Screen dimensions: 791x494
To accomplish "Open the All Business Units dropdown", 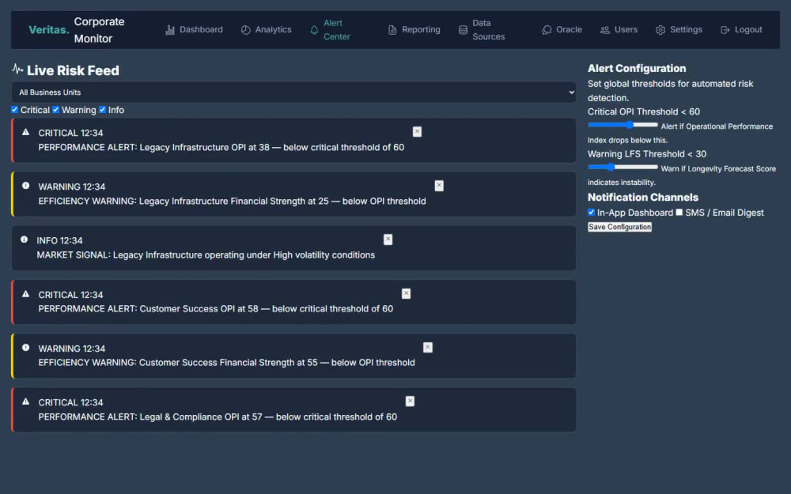I will [293, 92].
